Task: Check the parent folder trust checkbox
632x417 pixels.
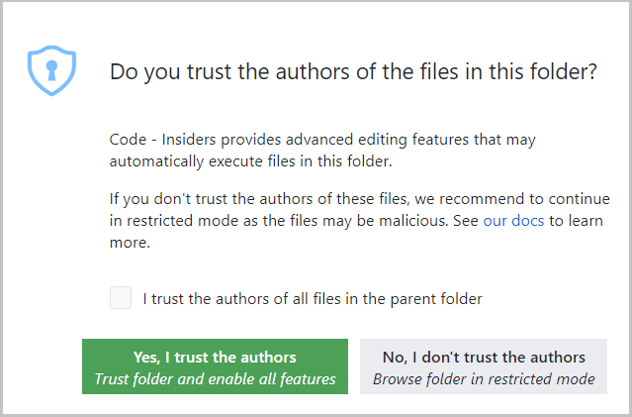Action: point(121,297)
